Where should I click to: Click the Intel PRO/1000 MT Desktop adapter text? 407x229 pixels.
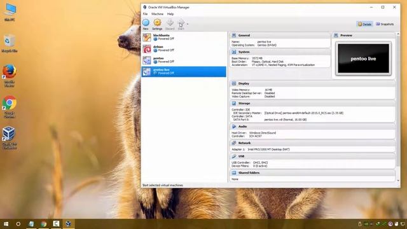[268, 149]
